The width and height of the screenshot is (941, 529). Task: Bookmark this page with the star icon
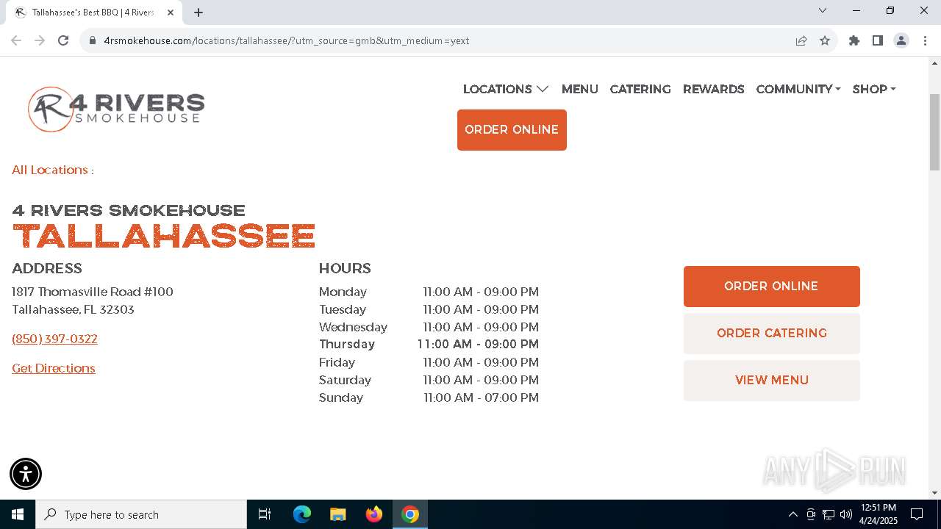(825, 40)
